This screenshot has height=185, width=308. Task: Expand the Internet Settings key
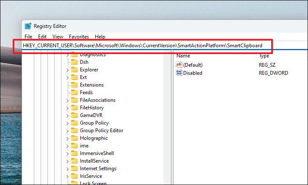[x=67, y=169]
